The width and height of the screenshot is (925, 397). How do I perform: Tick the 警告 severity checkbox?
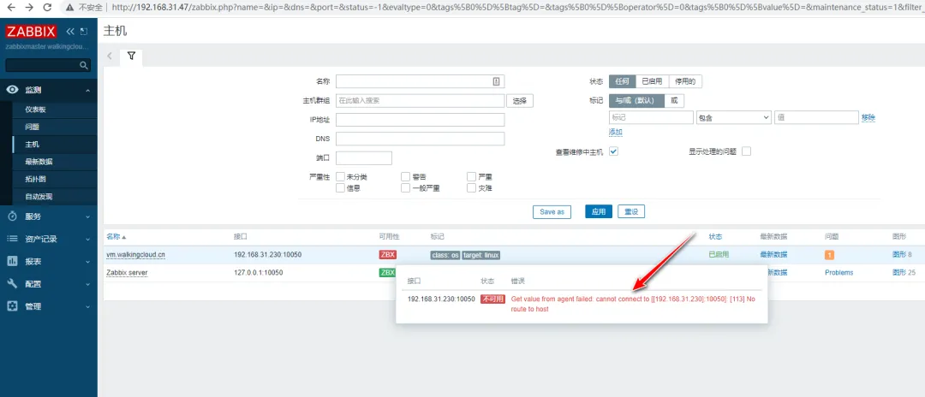tap(406, 177)
